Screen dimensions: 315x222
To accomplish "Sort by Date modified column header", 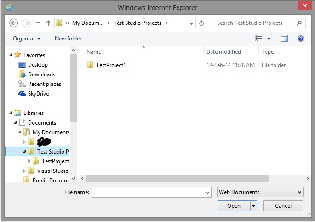I will pos(223,52).
